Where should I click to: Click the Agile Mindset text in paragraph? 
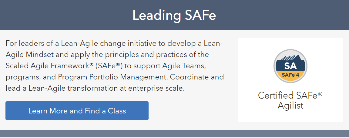tap(35, 55)
